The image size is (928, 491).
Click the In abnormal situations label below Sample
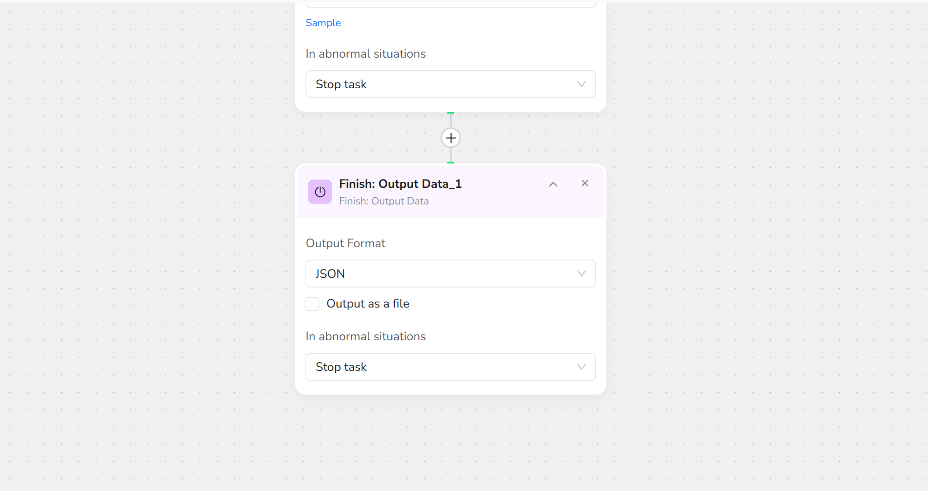coord(366,54)
